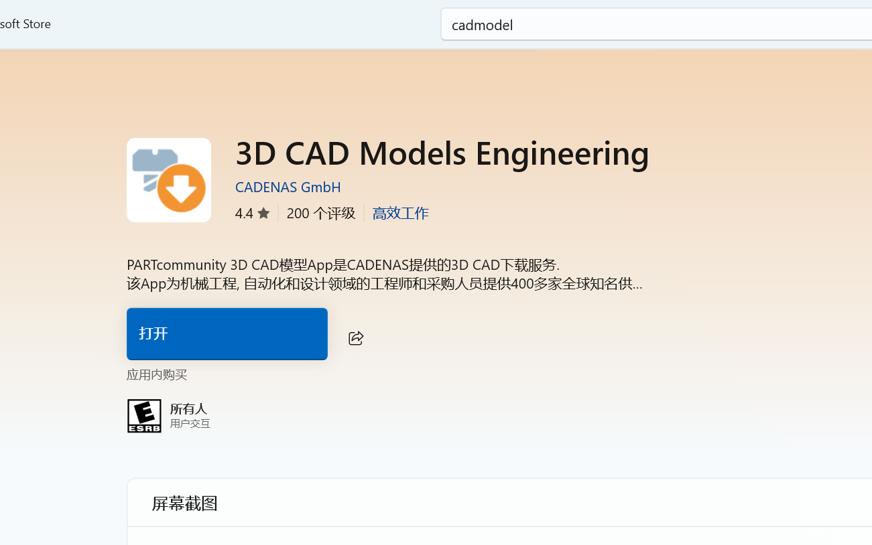The image size is (872, 545).
Task: Click the Microsoft Store window title text
Action: point(25,24)
